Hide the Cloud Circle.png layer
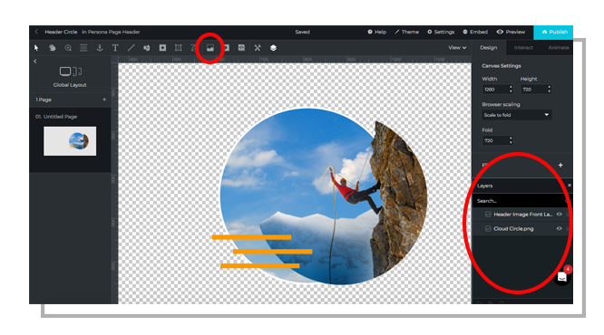The image size is (604, 335). (x=559, y=228)
